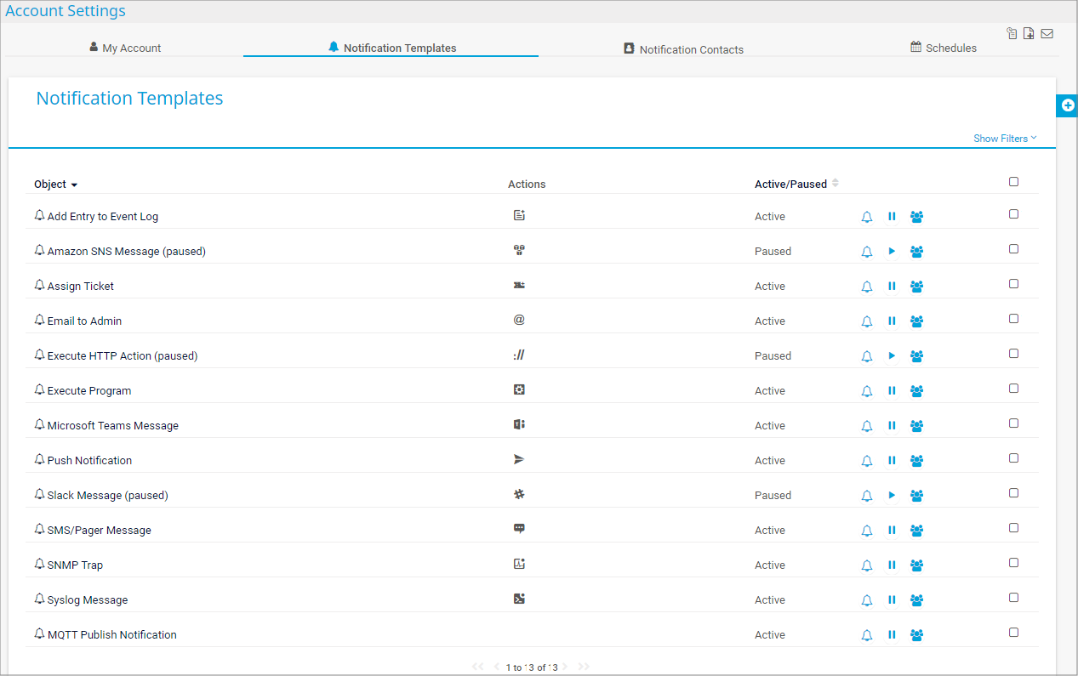Tick the checkbox for SNMP Trap
1078x676 pixels.
coord(1013,563)
